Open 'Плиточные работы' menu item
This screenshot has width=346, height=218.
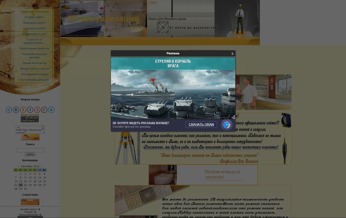[x=34, y=48]
